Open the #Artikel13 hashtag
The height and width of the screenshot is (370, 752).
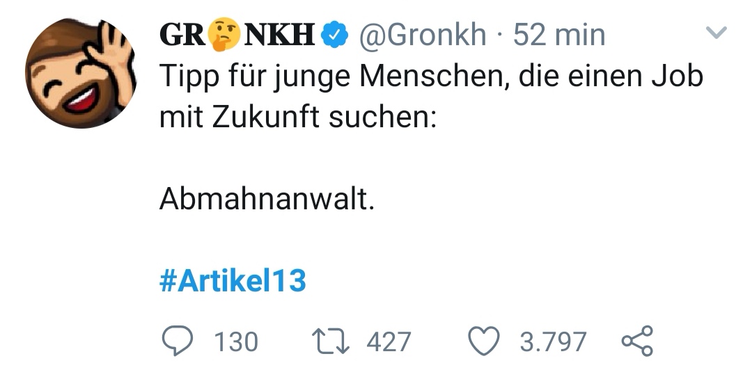(233, 282)
